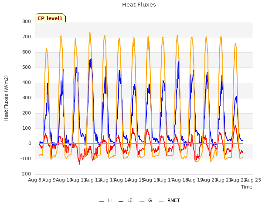The width and height of the screenshot is (279, 209).
Task: Click the Aug 9 x-axis tick label
Action: pyautogui.click(x=49, y=180)
